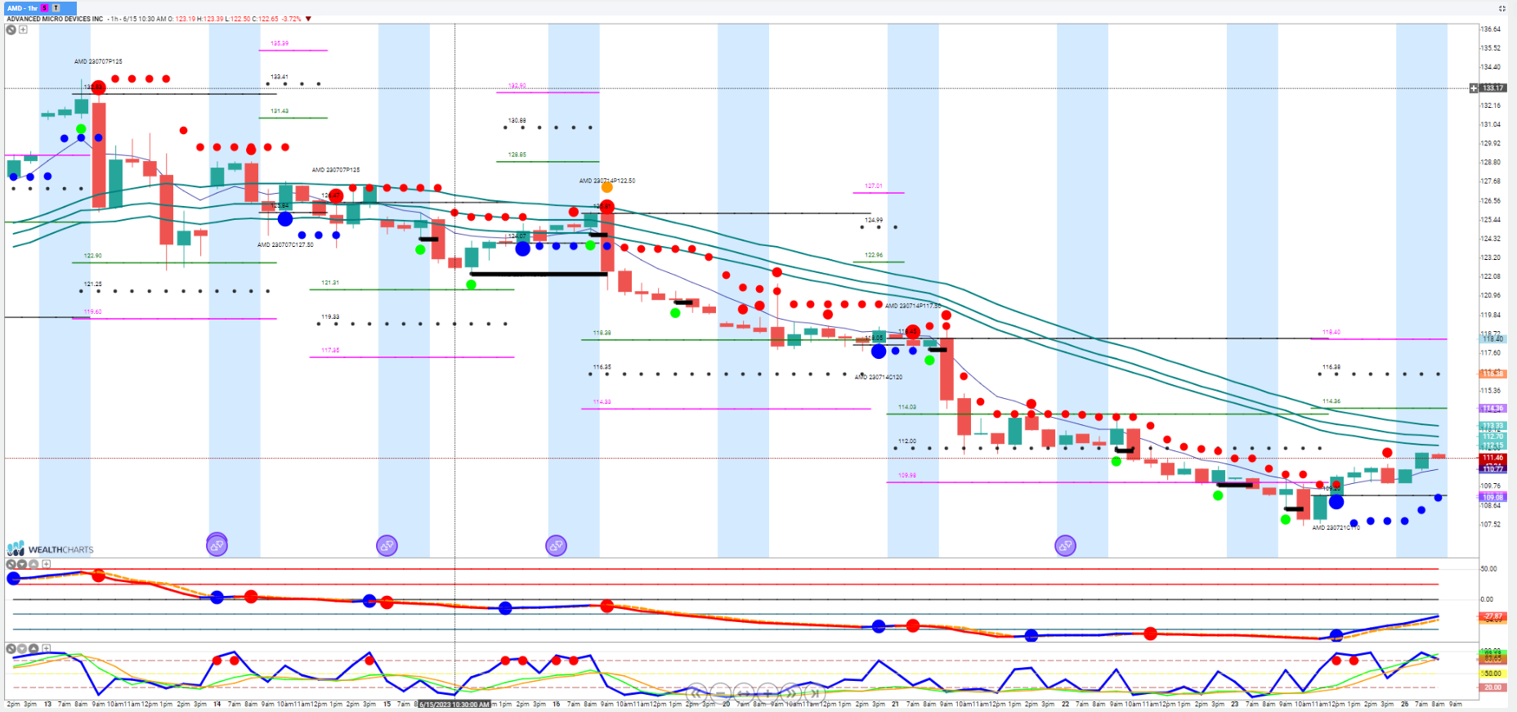This screenshot has width=1517, height=712.
Task: Move the middle indicator pane down
Action: coord(23,564)
